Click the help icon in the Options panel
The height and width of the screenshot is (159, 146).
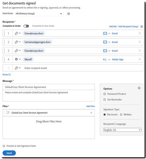(139, 88)
